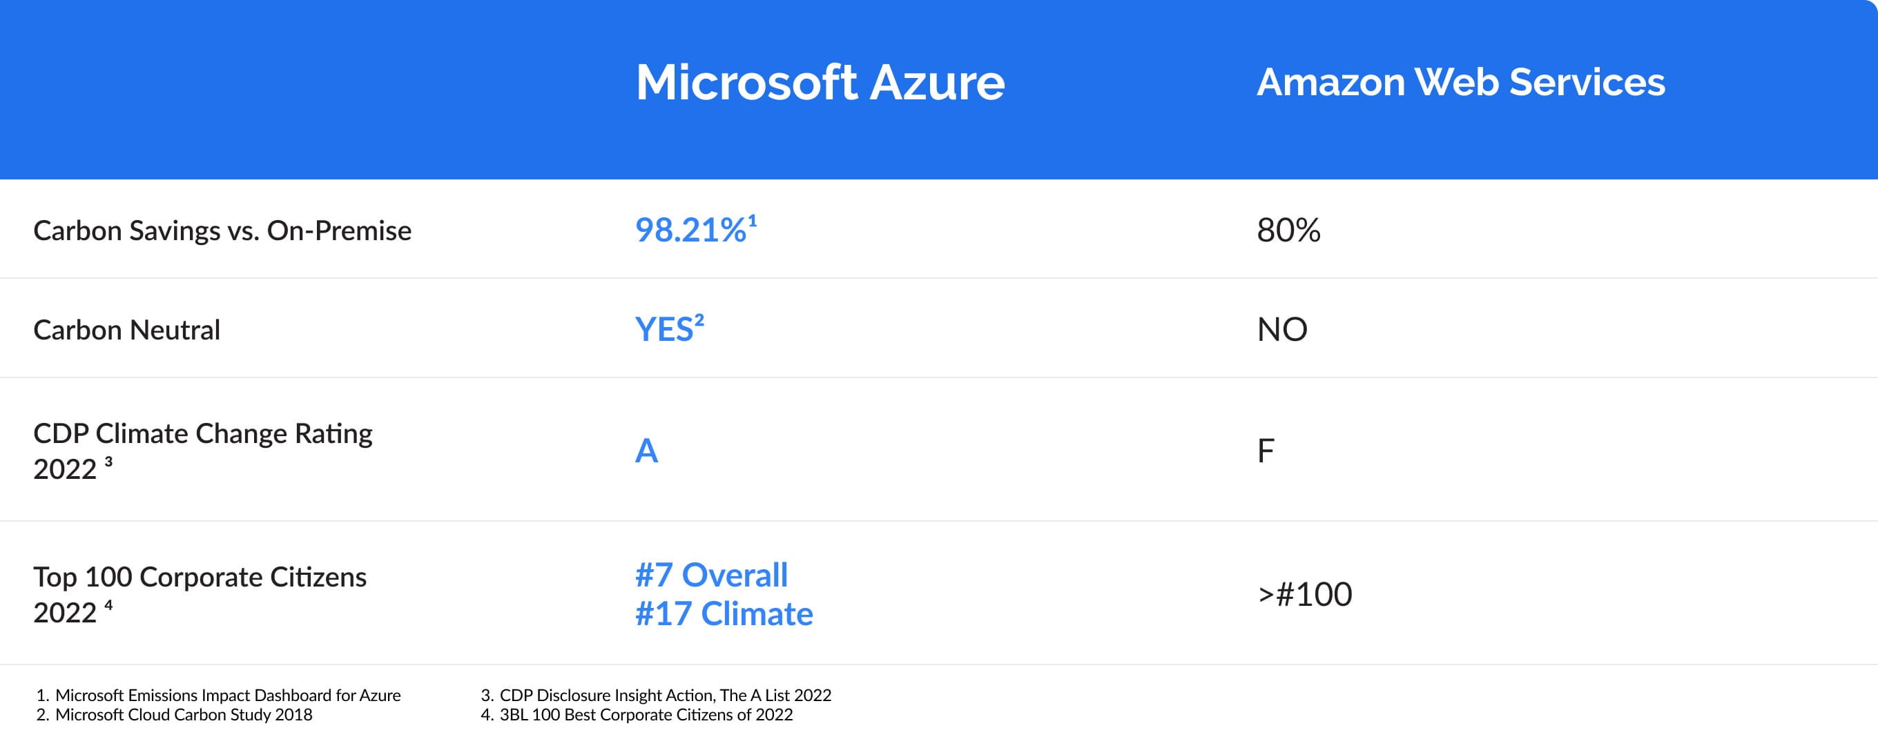
Task: Select the Carbon Neutral row label
Action: pos(127,330)
